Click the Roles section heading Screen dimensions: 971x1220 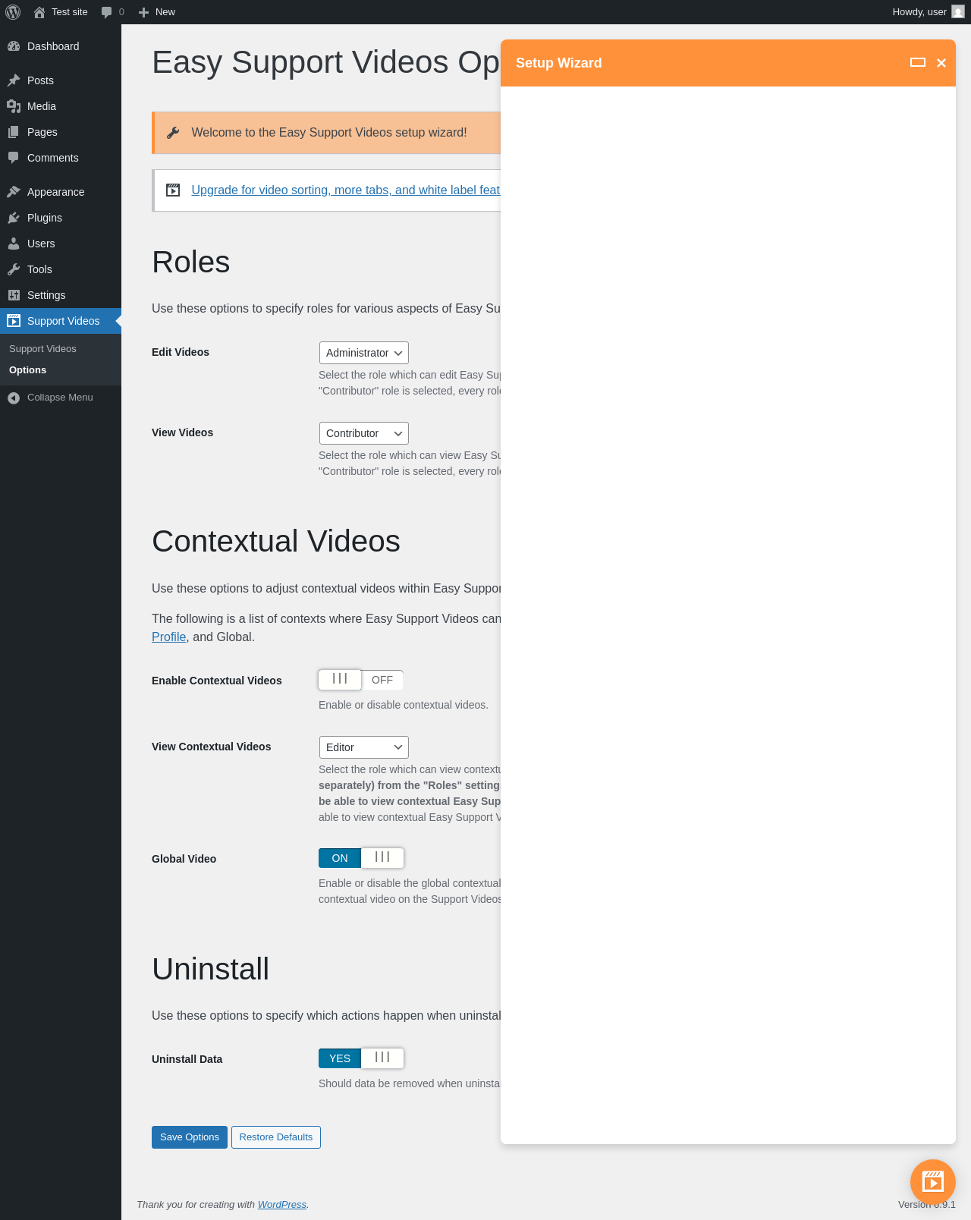(x=191, y=263)
